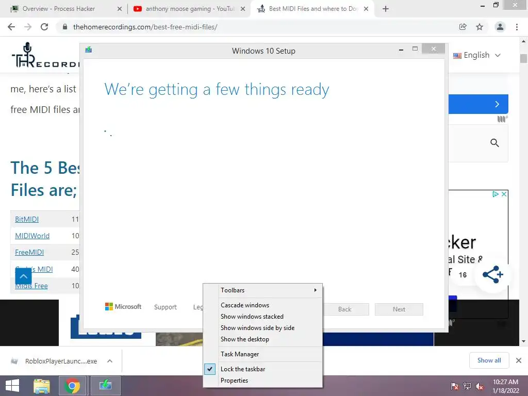Click the Back button in Setup
The image size is (528, 396).
coord(344,309)
